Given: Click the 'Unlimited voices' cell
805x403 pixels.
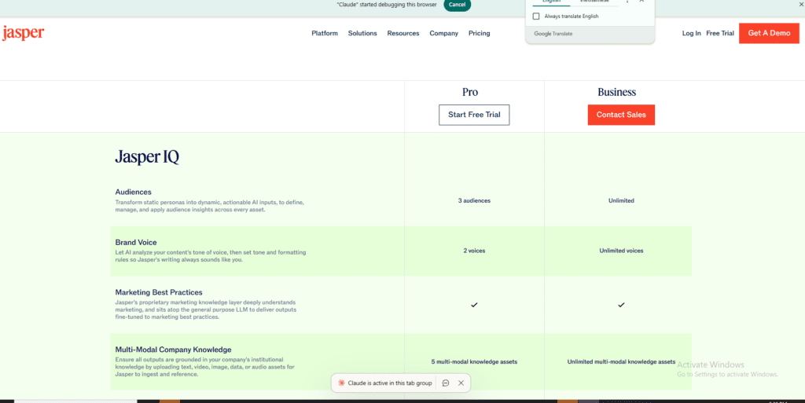Looking at the screenshot, I should [x=621, y=251].
